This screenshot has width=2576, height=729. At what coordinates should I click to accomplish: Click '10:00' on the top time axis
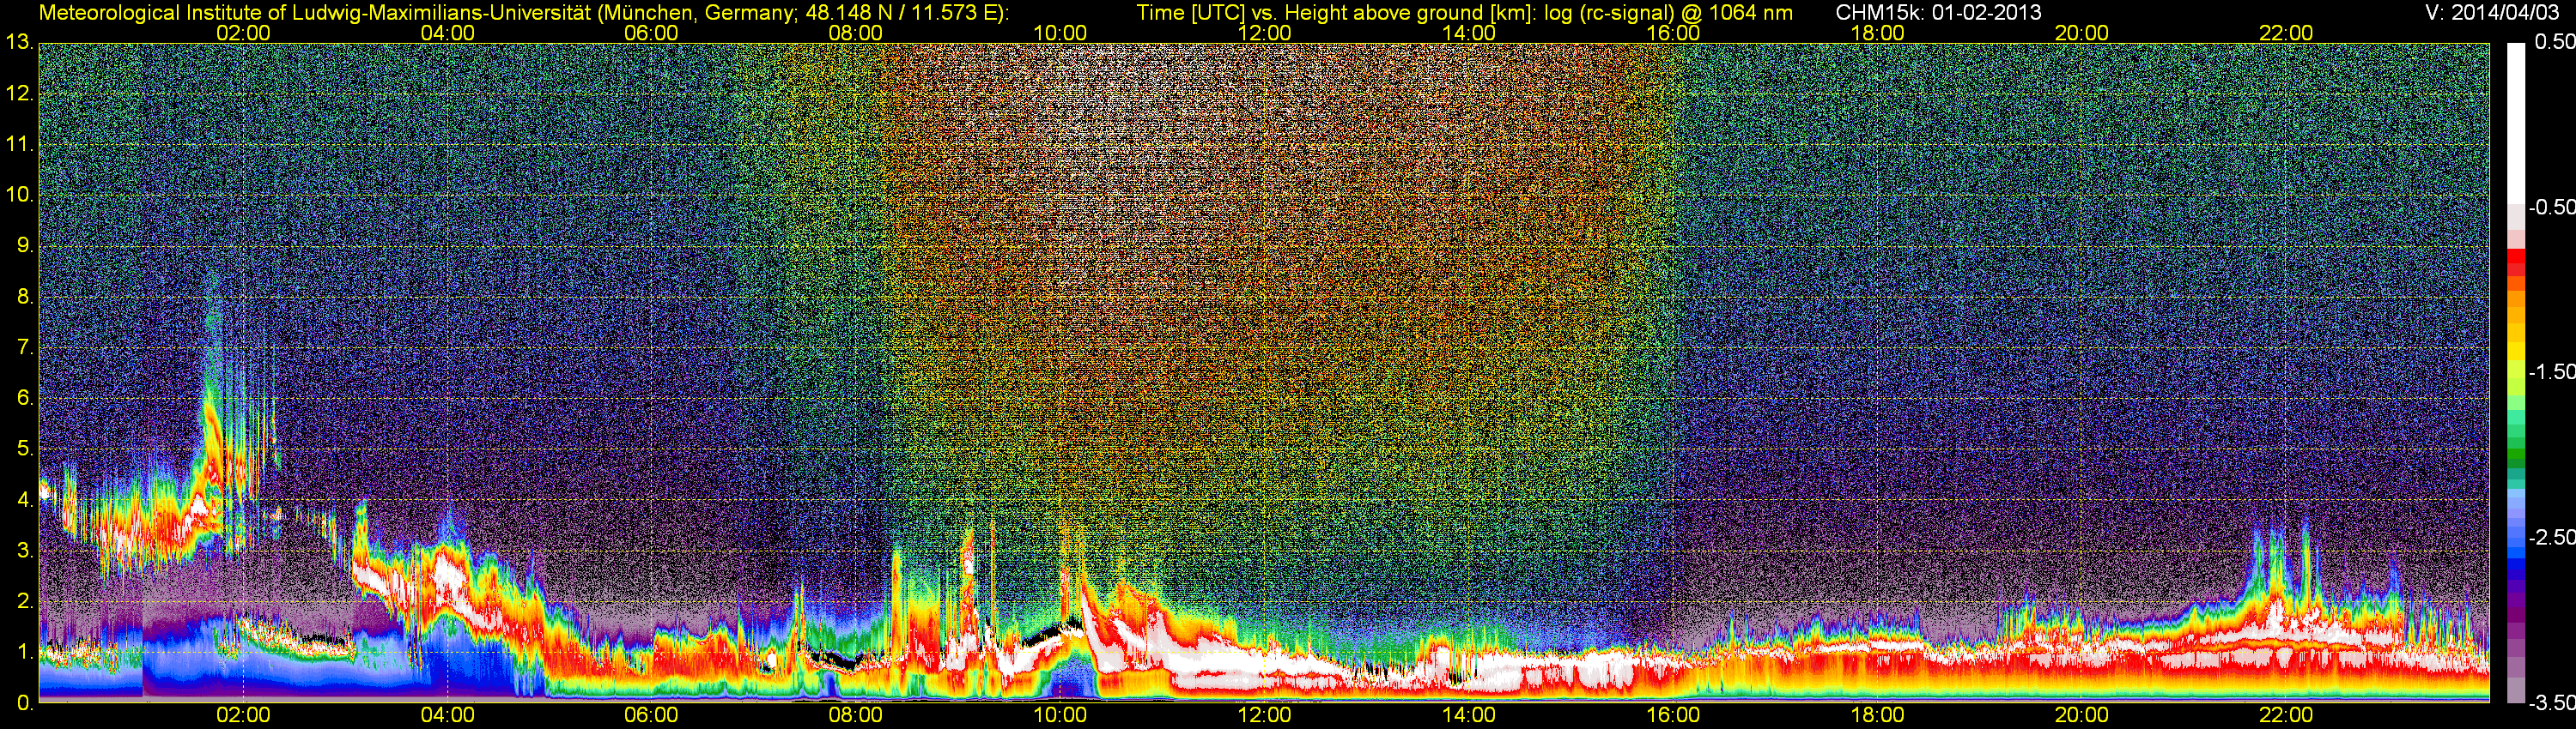[1060, 33]
